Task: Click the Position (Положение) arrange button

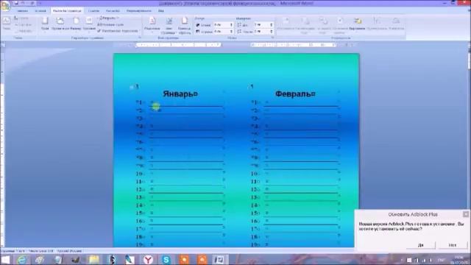Action: (x=286, y=24)
